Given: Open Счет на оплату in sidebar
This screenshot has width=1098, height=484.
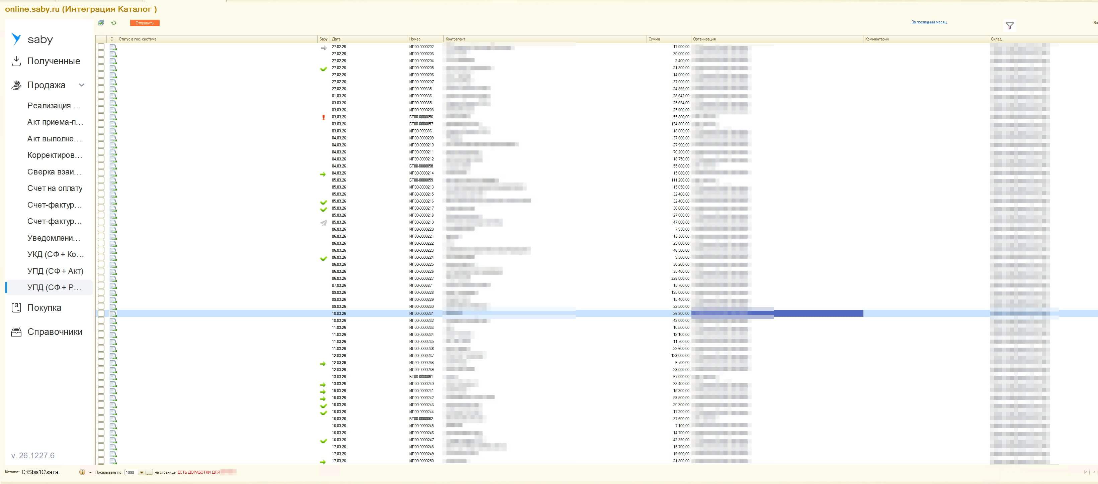Looking at the screenshot, I should pos(55,188).
